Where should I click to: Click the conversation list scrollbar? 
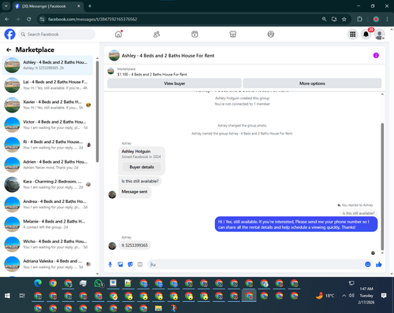[x=97, y=112]
